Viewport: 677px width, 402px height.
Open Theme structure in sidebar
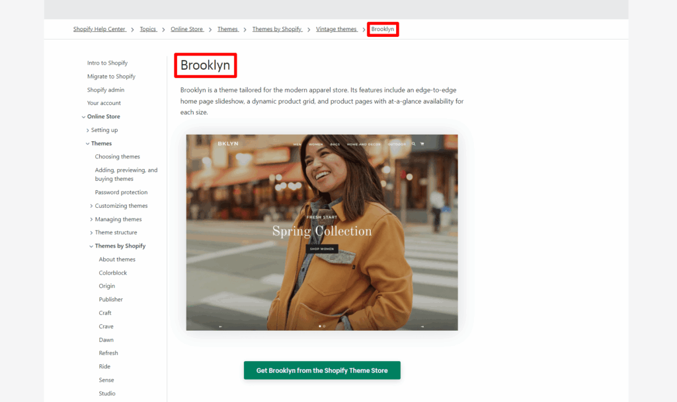(x=116, y=232)
